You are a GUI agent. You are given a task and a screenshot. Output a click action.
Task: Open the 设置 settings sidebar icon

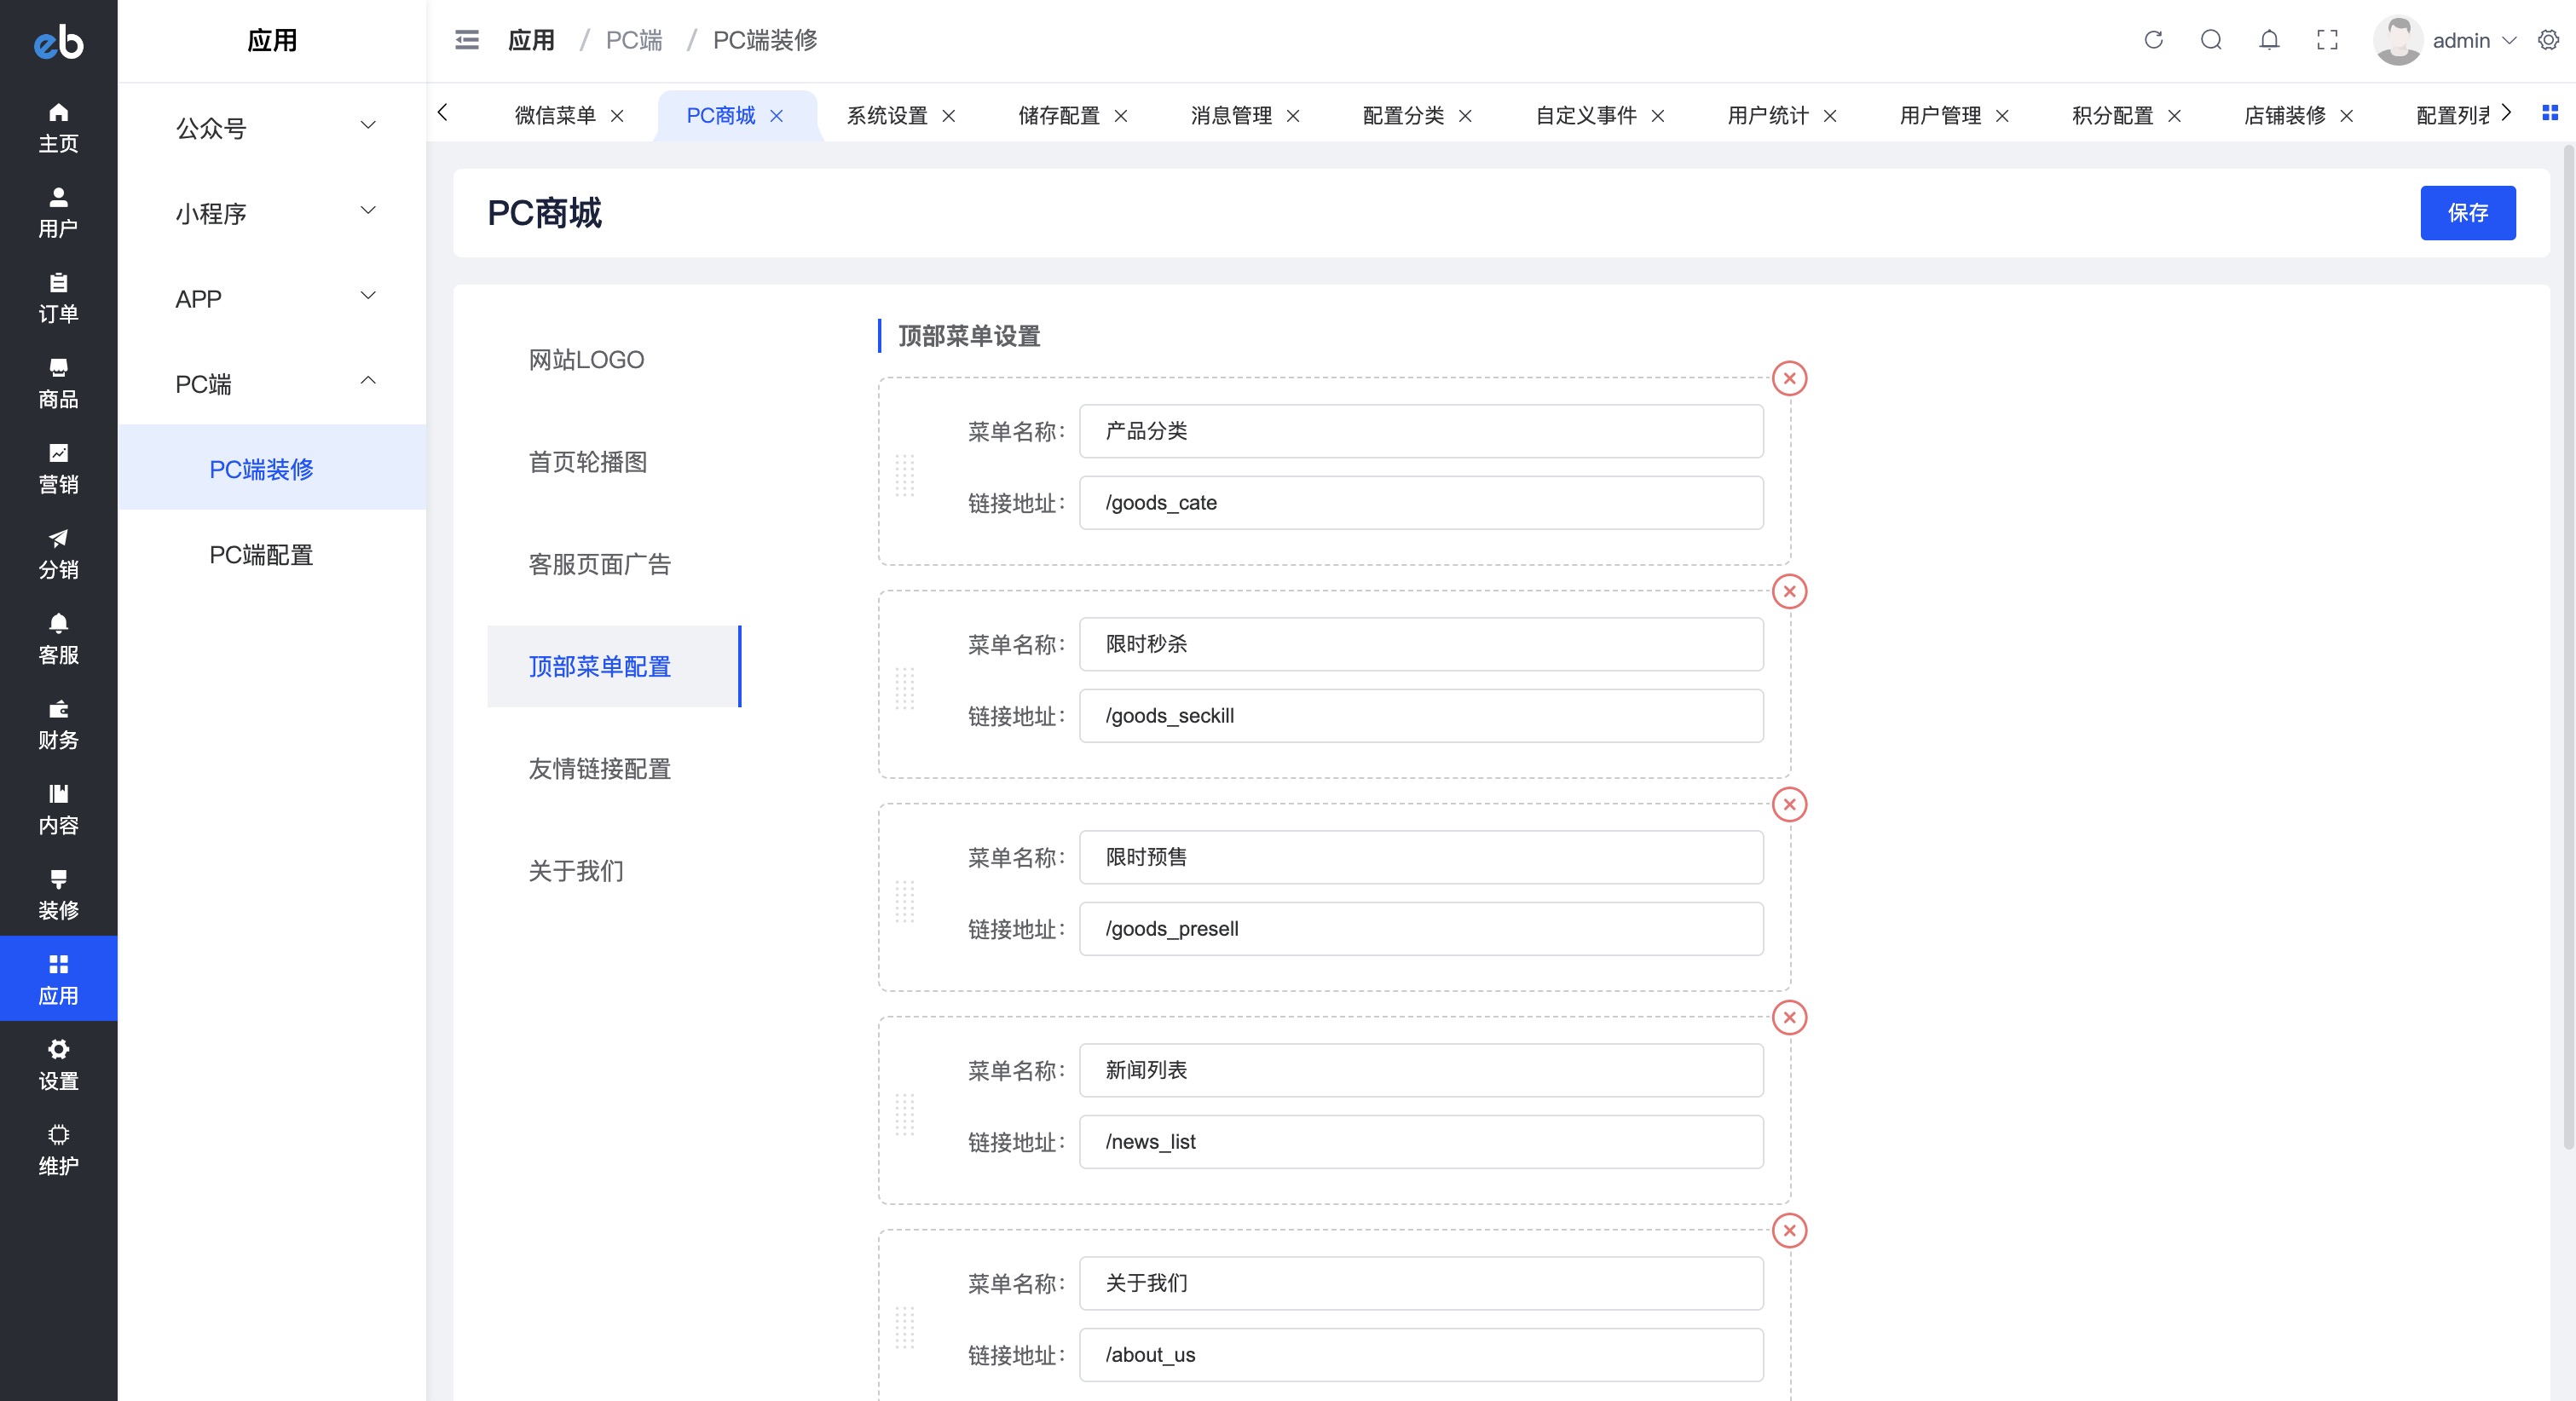[x=58, y=1064]
